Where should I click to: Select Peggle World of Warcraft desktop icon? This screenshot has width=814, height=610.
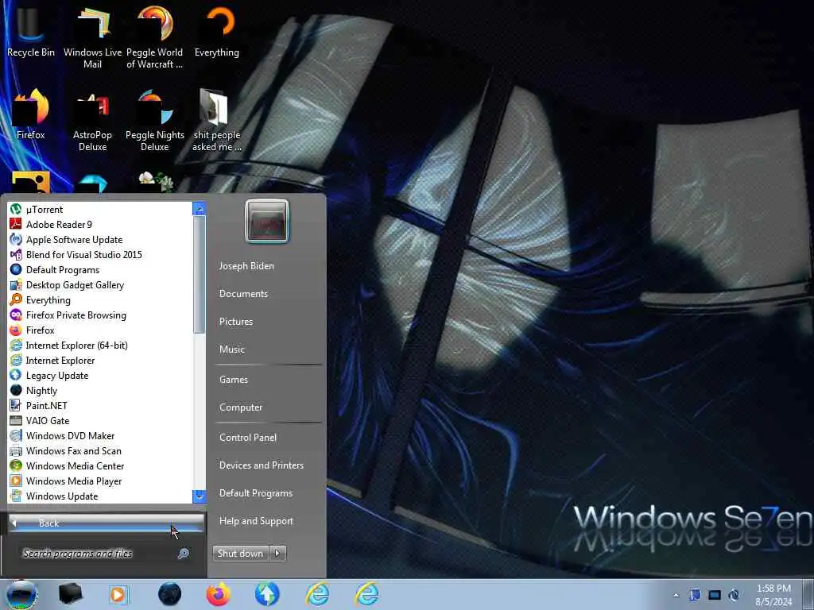pyautogui.click(x=155, y=37)
